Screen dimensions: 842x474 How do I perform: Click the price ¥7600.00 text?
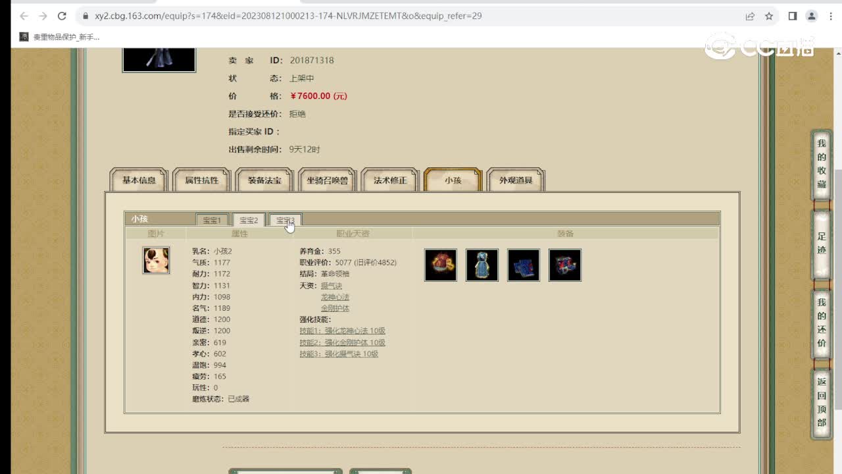318,96
